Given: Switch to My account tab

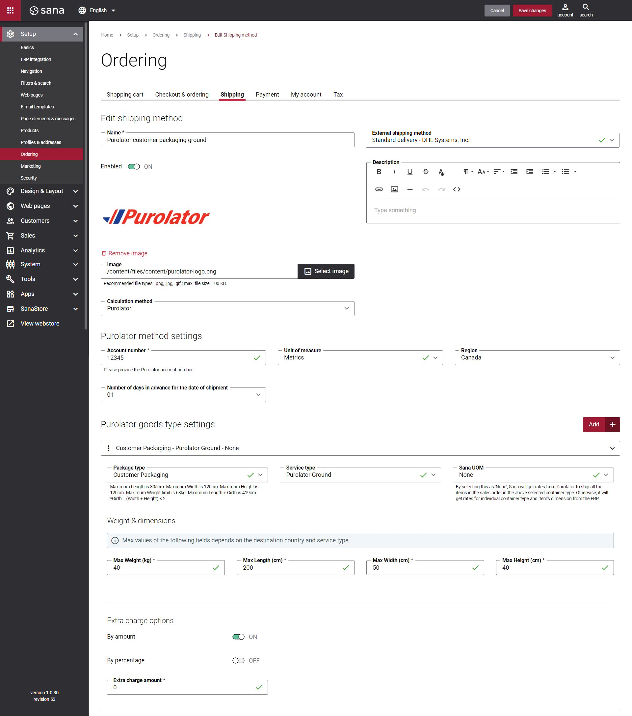Looking at the screenshot, I should coord(306,95).
